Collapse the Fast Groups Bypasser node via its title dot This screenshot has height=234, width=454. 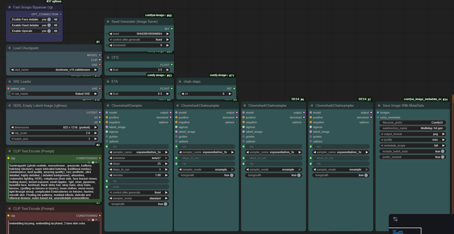coord(10,7)
